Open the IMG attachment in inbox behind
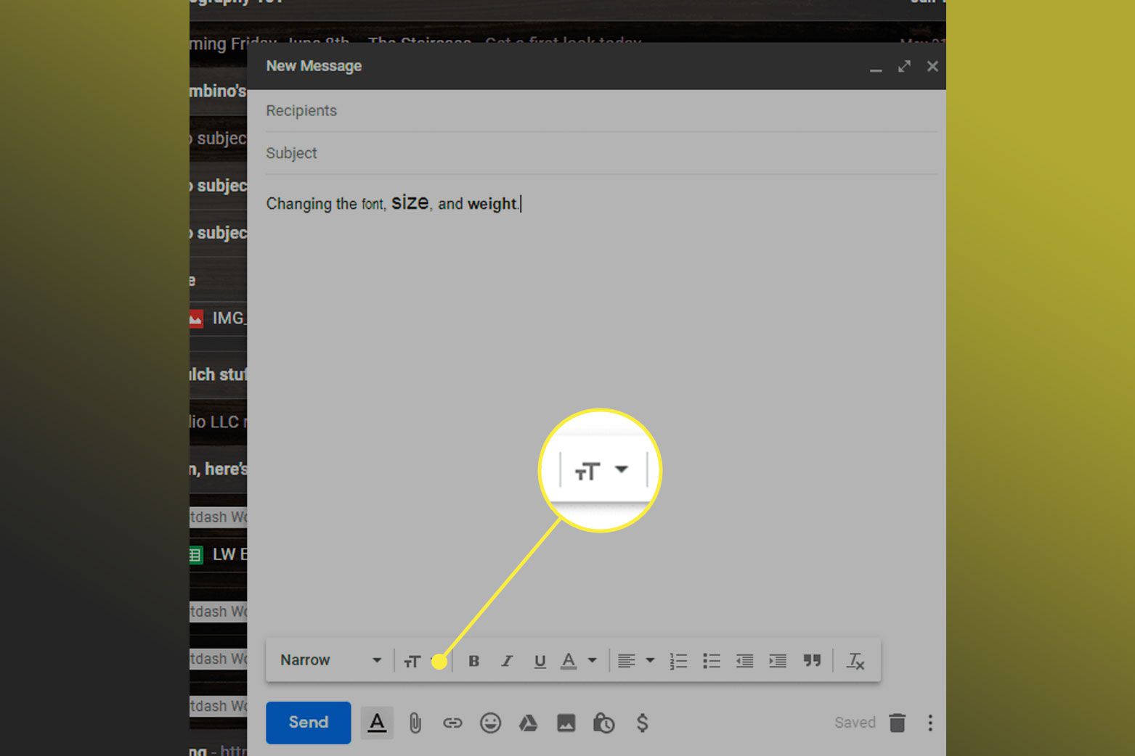 (218, 319)
